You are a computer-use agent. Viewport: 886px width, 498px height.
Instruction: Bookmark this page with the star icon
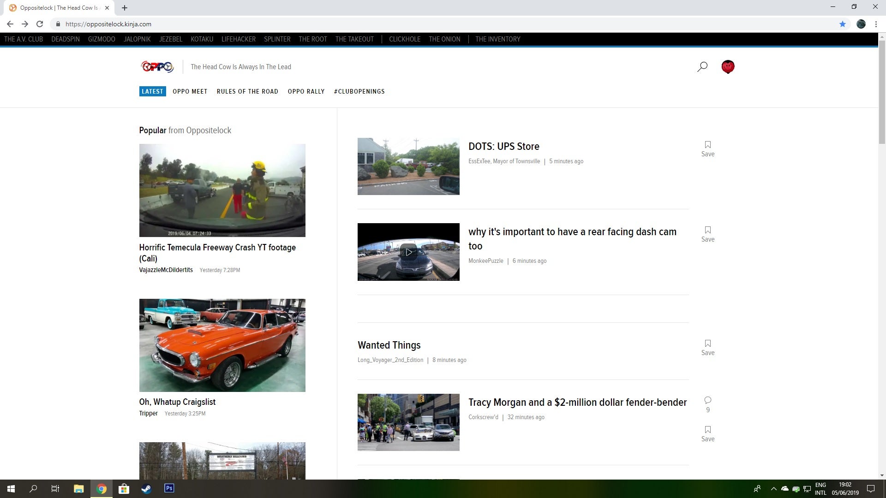(843, 24)
